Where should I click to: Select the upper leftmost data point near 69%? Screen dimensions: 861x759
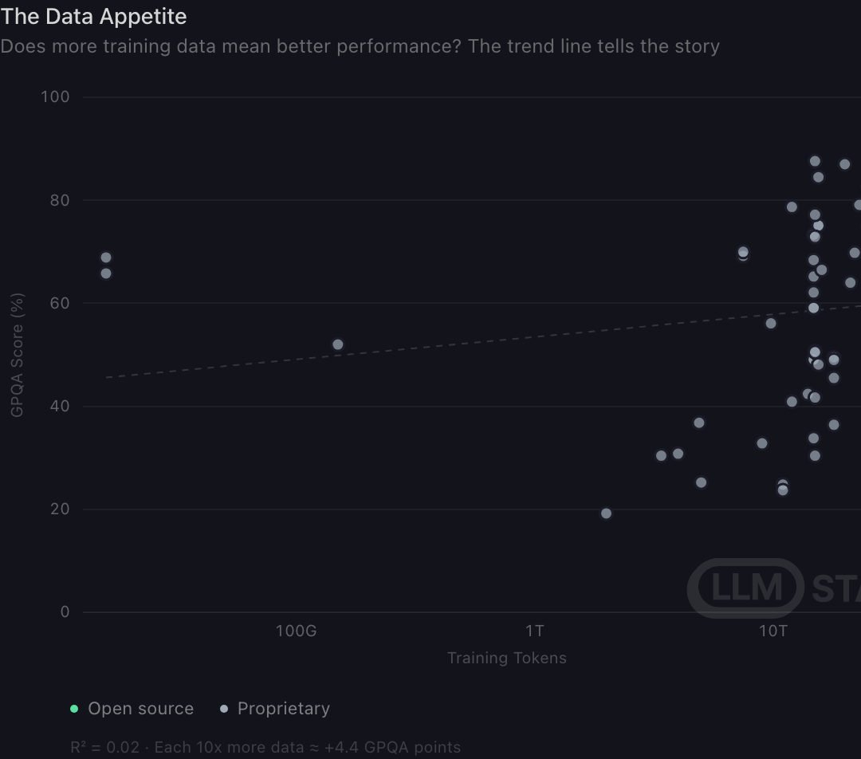[x=106, y=258]
